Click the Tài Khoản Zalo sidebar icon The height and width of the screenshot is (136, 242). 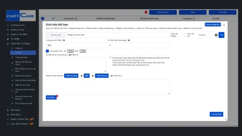[8, 25]
